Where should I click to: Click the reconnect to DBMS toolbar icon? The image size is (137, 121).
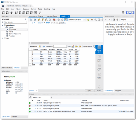pos(40,13)
